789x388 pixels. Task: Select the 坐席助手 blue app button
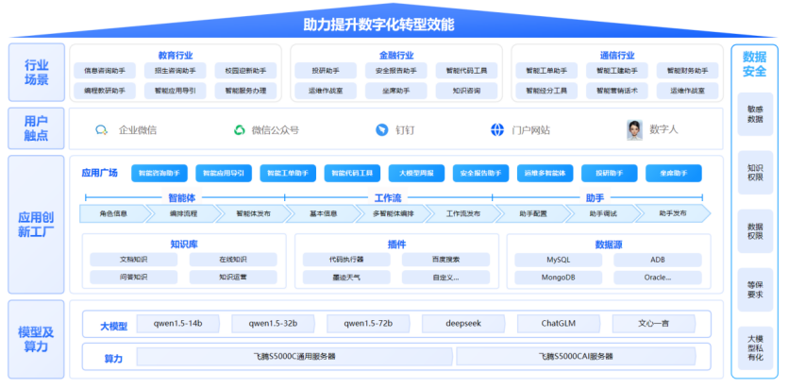(673, 174)
